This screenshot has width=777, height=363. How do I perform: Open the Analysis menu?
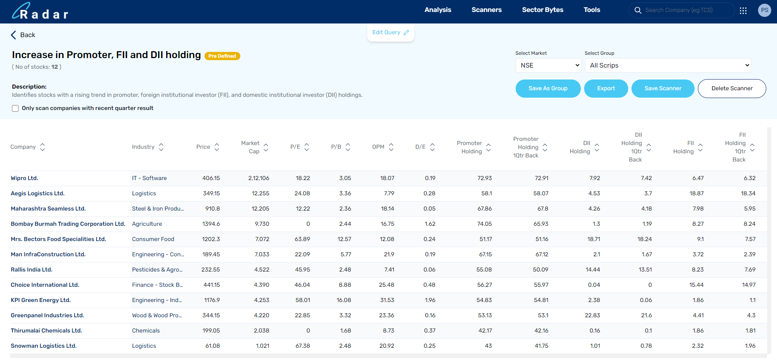tap(438, 10)
